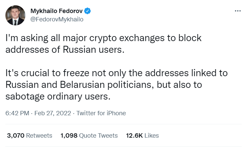Click the line mentioning Belarusian politicians

(x=104, y=85)
